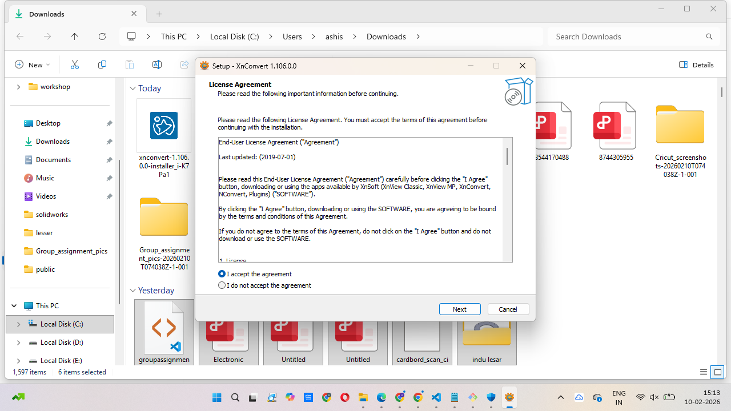The height and width of the screenshot is (411, 731).
Task: Click Next in the XnConvert setup
Action: click(460, 309)
